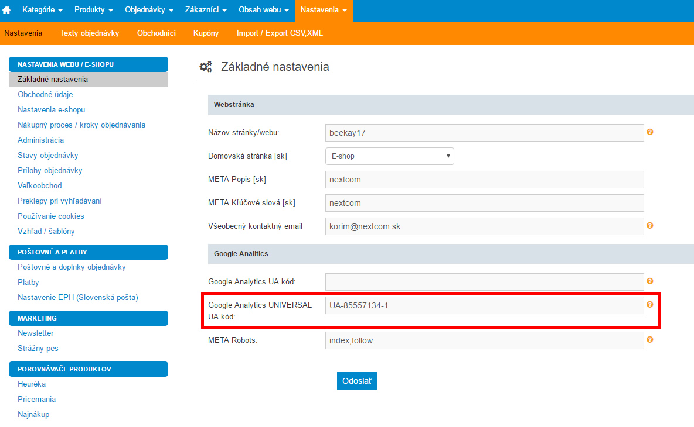Go to Nastavenie EPH (Slovenská pošta)
The height and width of the screenshot is (427, 694).
[x=78, y=297]
